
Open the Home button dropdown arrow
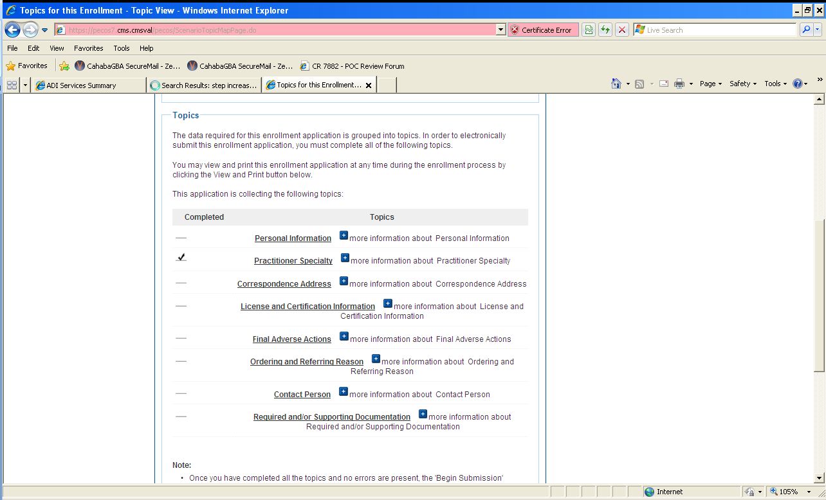[628, 84]
